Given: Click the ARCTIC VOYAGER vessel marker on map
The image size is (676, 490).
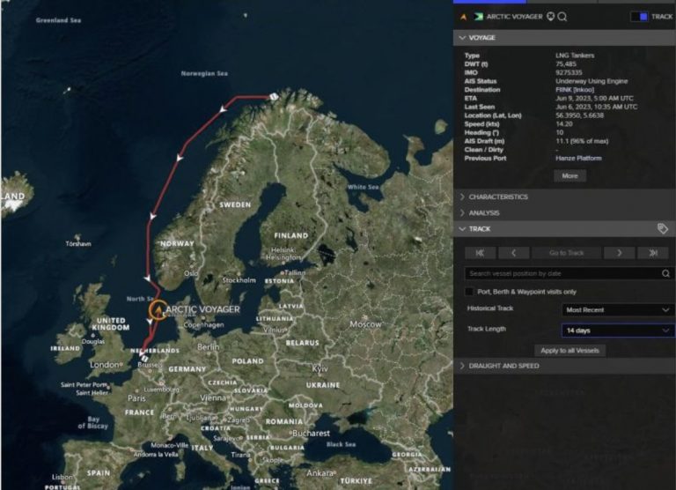Looking at the screenshot, I should point(158,309).
